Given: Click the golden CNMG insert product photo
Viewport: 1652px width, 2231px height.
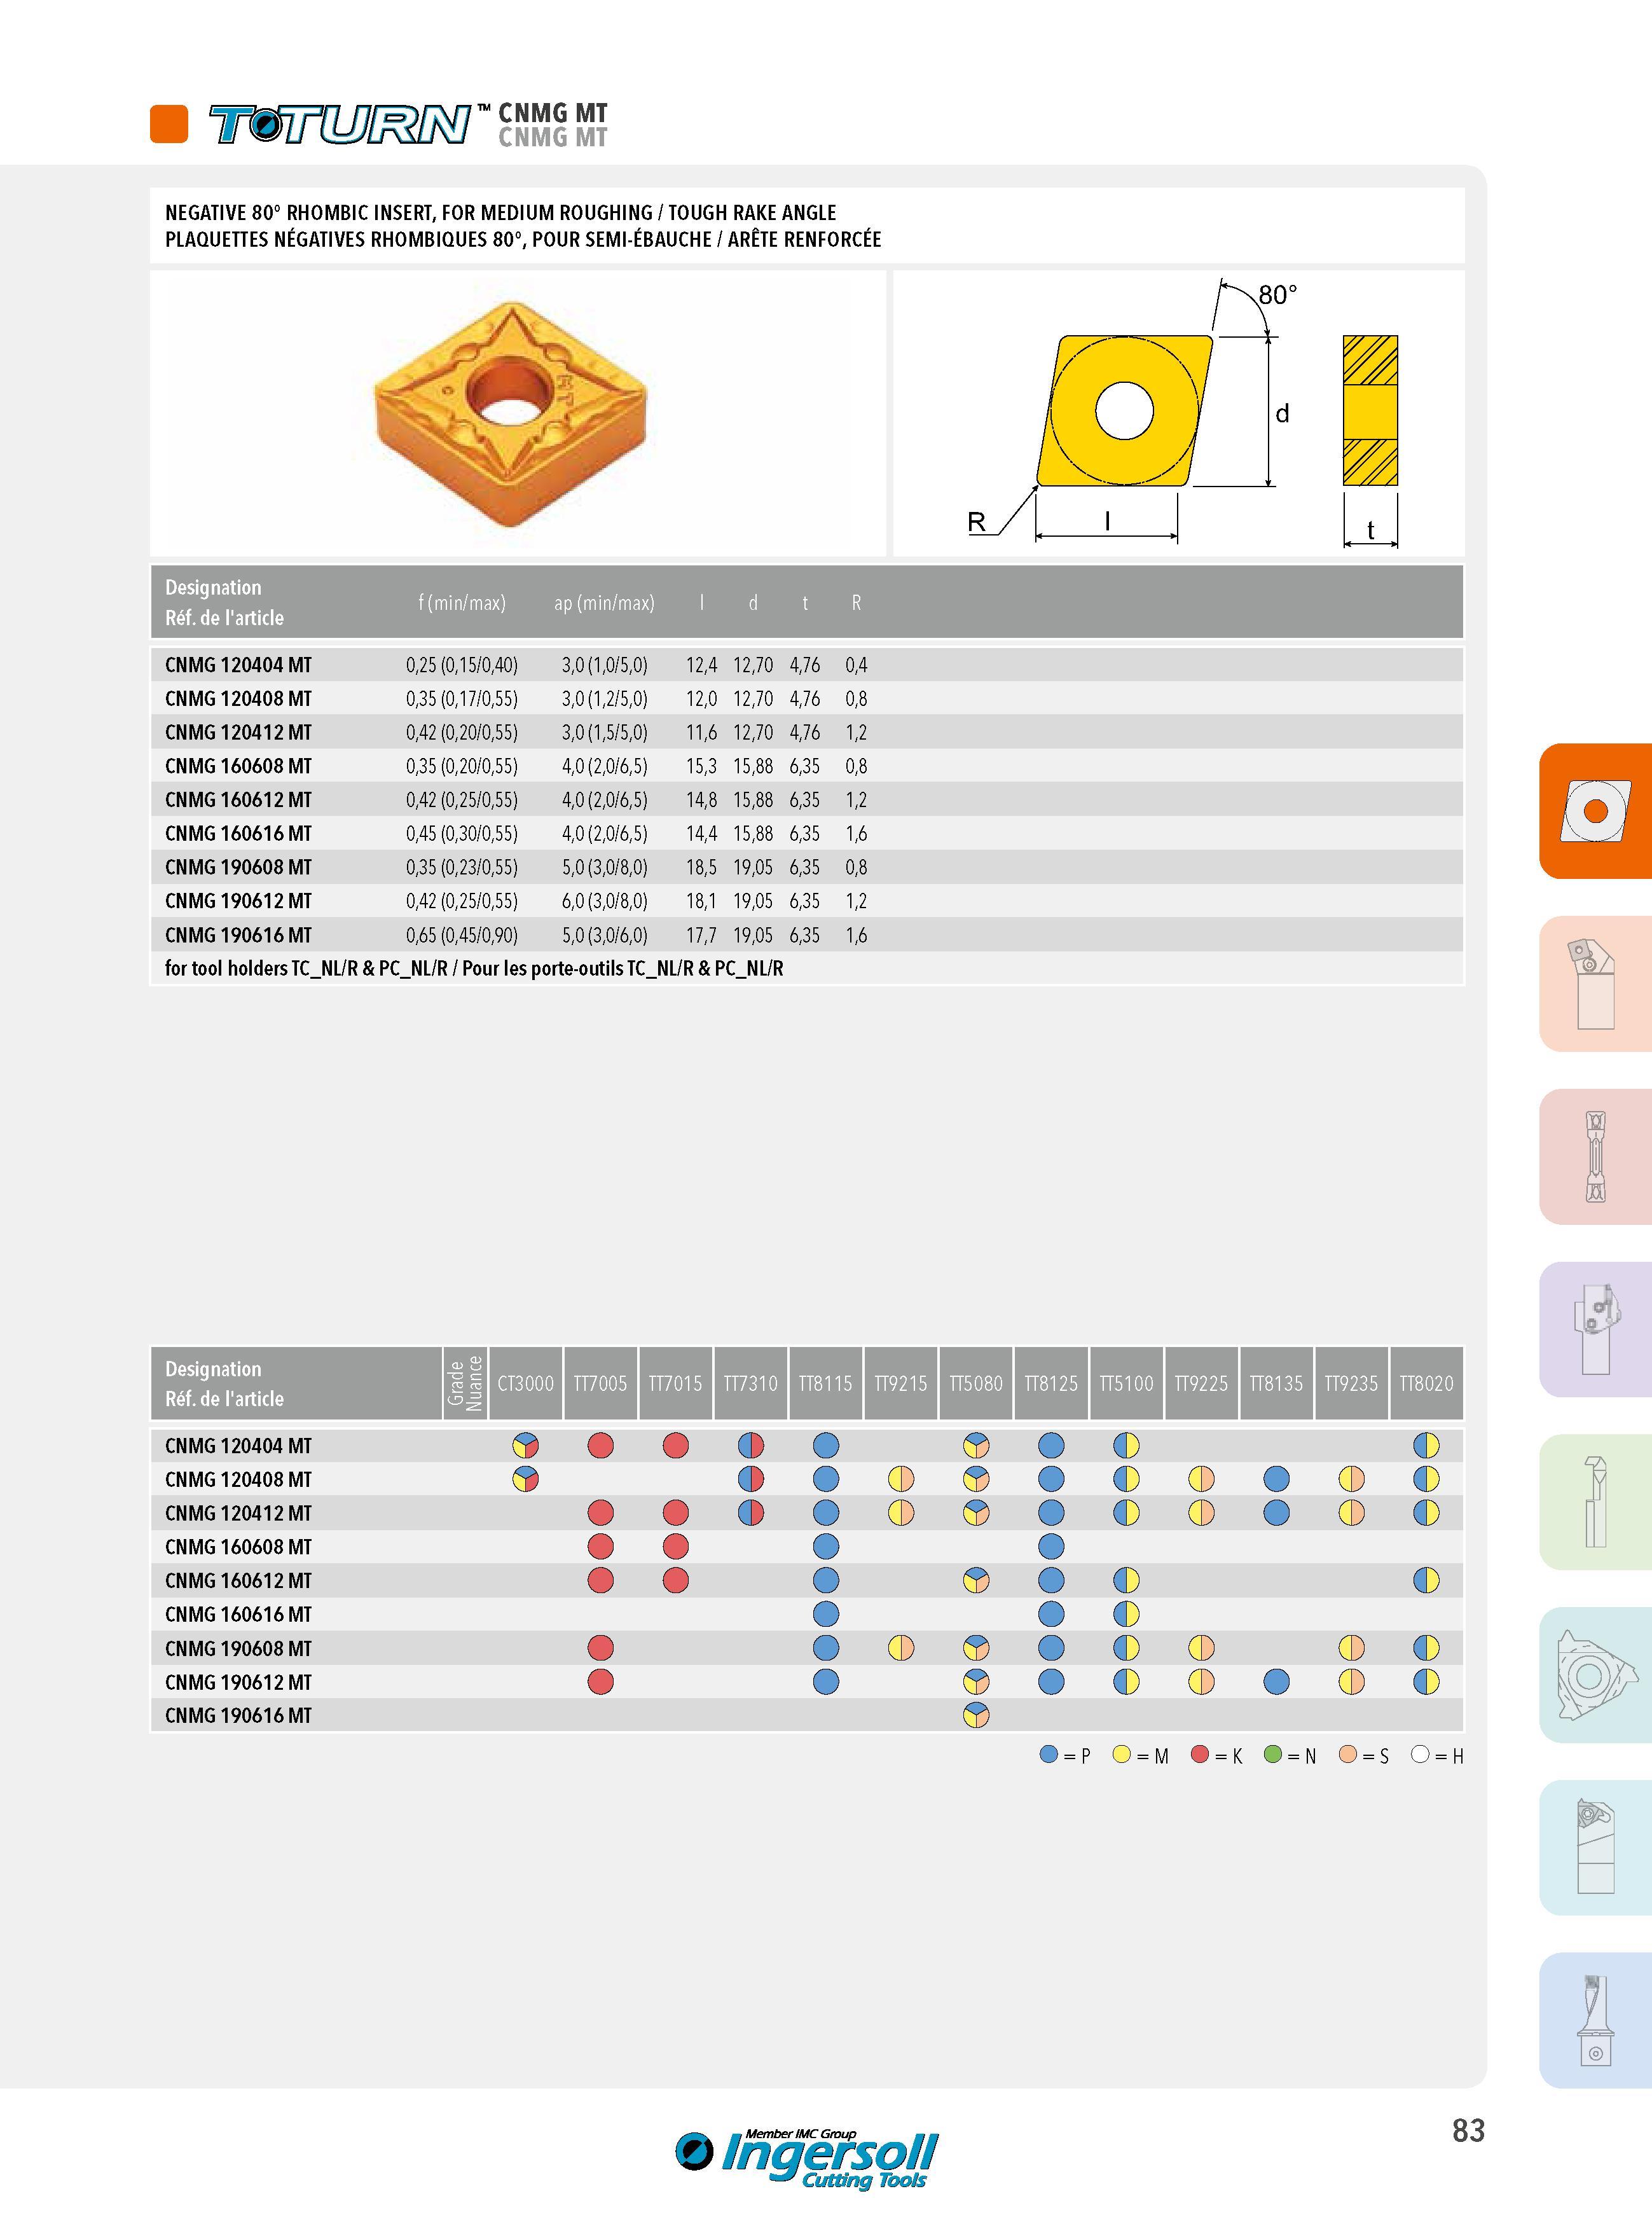Looking at the screenshot, I should click(510, 413).
